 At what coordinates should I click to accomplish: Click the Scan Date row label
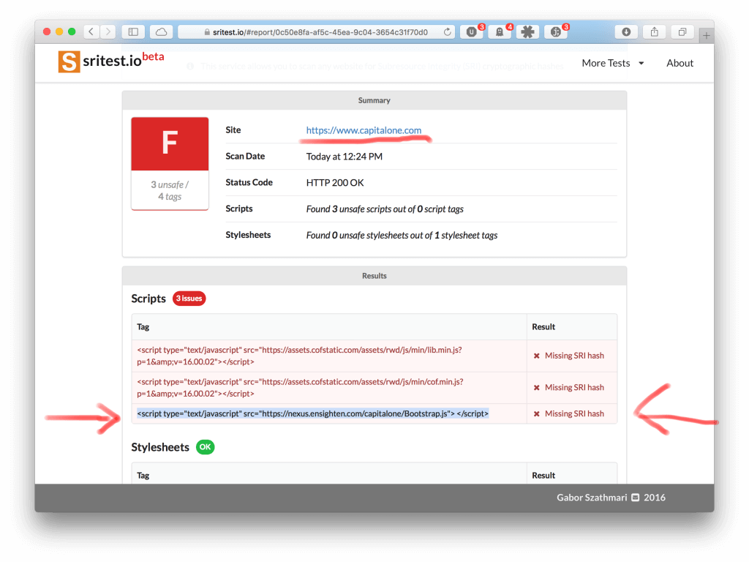245,157
